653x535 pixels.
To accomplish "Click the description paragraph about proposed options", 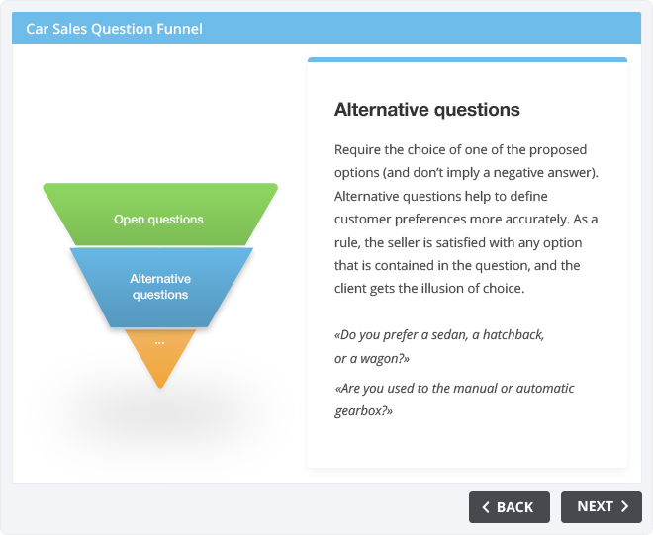I will pos(466,219).
